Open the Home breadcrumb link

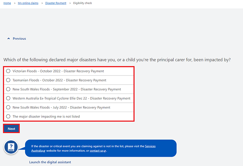click(7, 3)
